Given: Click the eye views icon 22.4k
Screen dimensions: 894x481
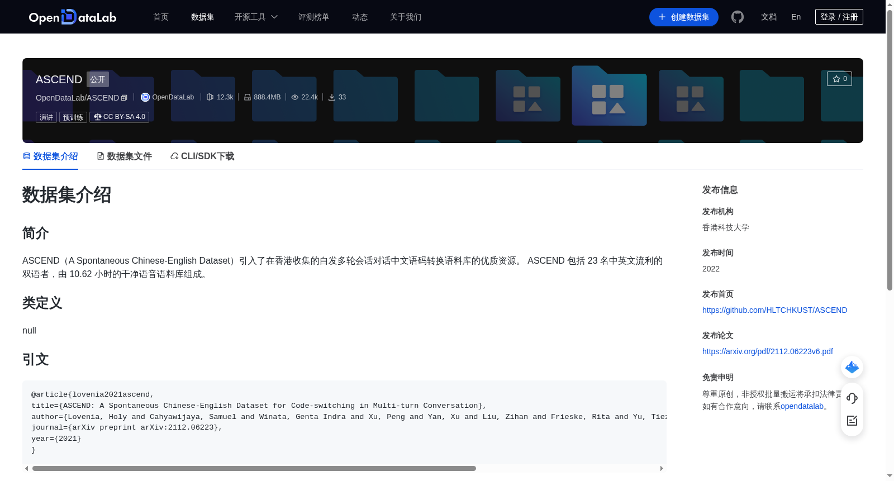Looking at the screenshot, I should coord(295,97).
